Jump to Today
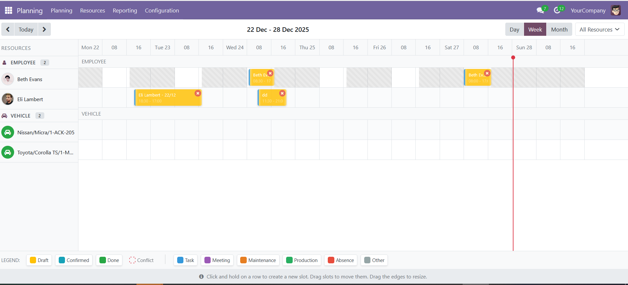Screen dimensions: 628x285 tap(26, 30)
